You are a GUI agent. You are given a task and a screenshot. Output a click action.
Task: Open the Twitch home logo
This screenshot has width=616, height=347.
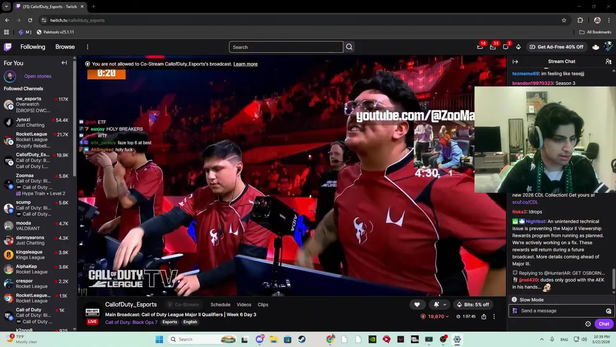tap(8, 47)
